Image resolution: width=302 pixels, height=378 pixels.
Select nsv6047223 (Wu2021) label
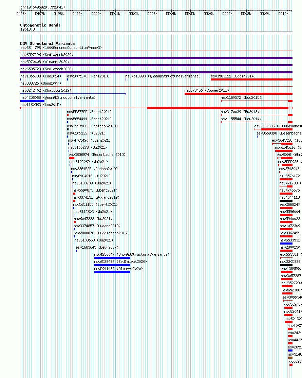coord(93,219)
